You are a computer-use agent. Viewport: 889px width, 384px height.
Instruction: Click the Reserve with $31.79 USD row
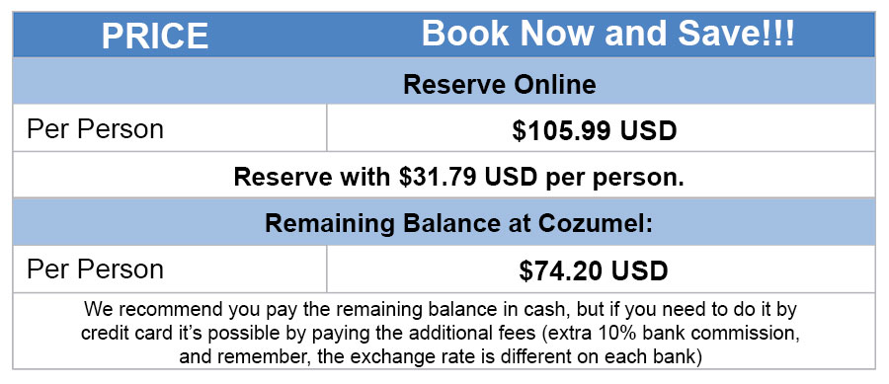coord(444,175)
